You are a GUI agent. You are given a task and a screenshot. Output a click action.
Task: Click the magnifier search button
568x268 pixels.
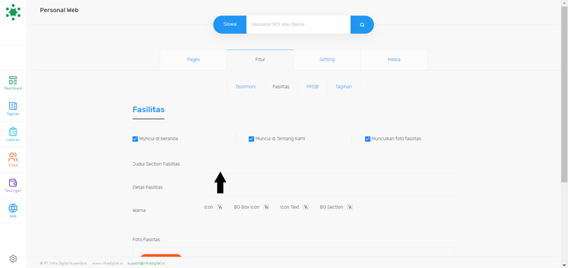point(362,25)
